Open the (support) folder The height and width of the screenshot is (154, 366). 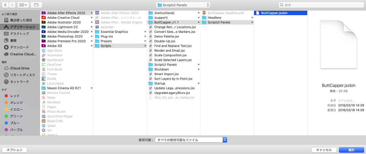click(x=174, y=17)
